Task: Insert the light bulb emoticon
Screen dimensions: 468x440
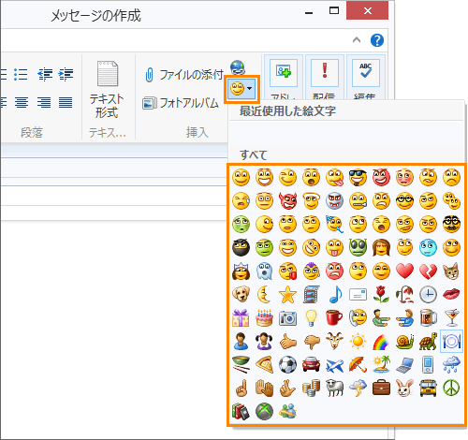Action: [311, 317]
